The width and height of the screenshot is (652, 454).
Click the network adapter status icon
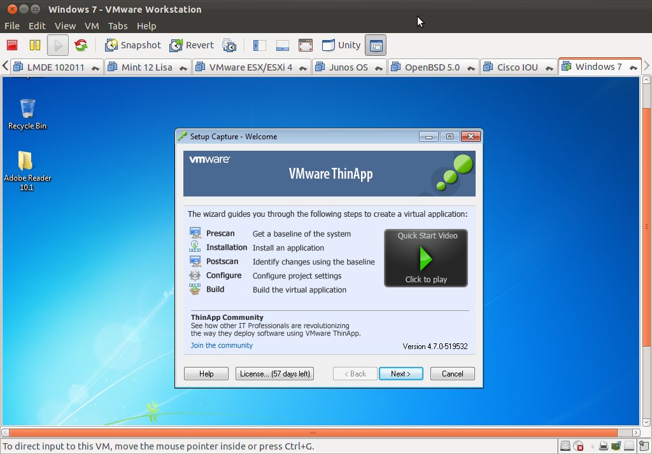(x=616, y=445)
